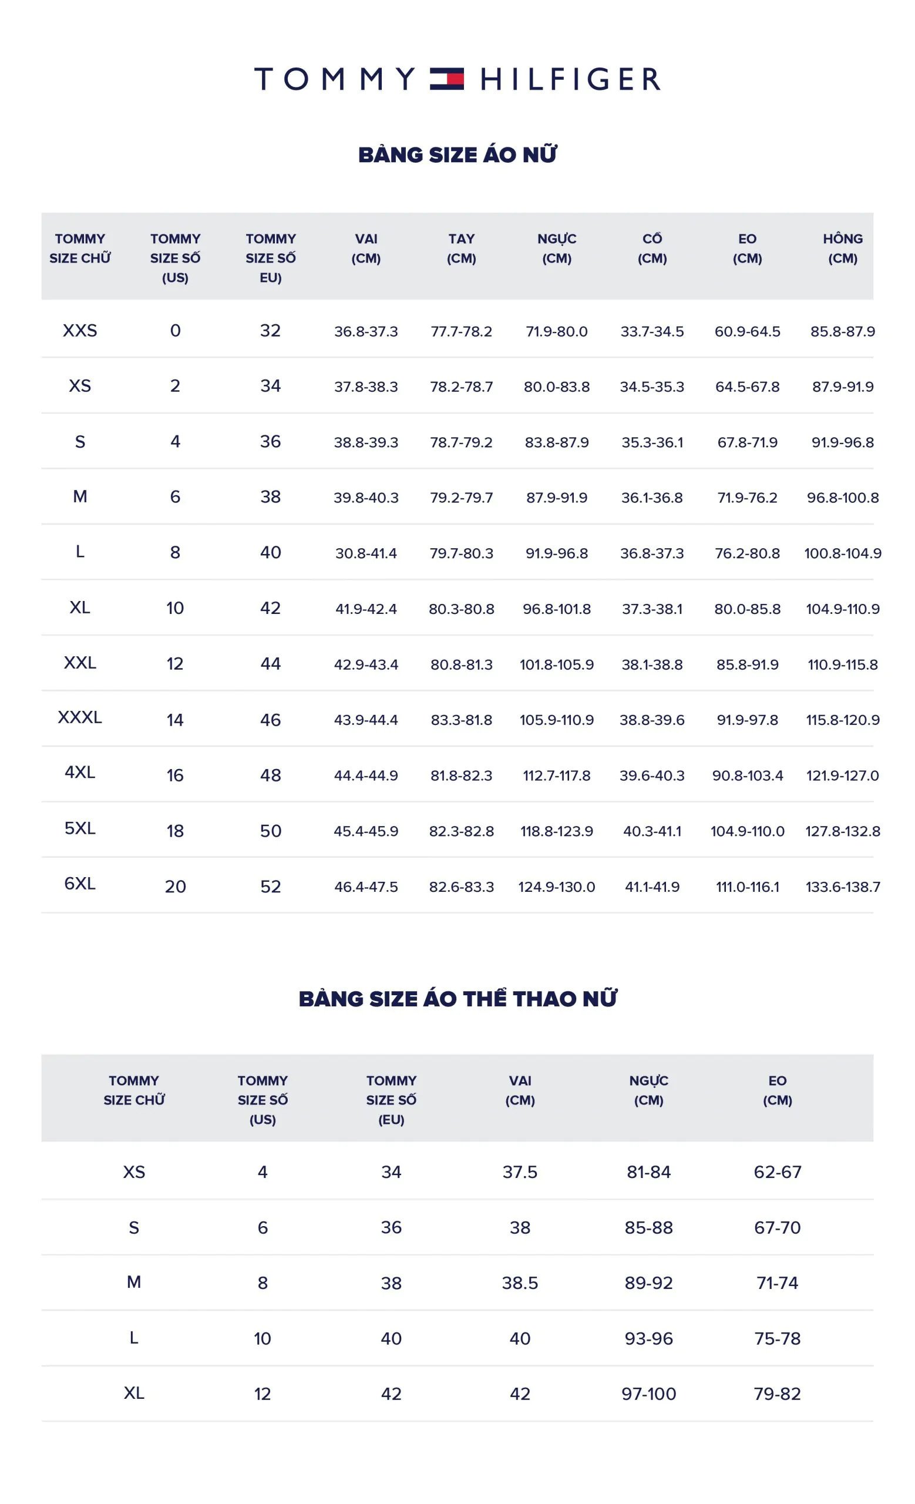Click the 79-82 waist value

pos(777,1394)
